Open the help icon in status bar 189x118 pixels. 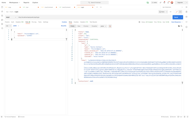click(187, 117)
